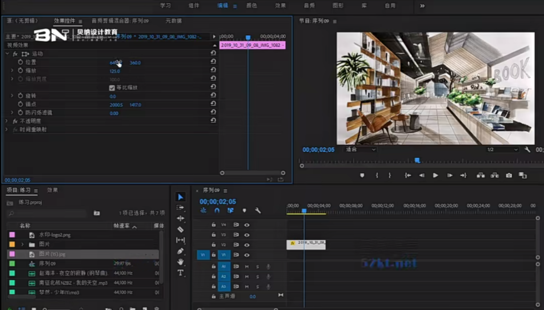
Task: Edit Position X value
Action: (116, 63)
